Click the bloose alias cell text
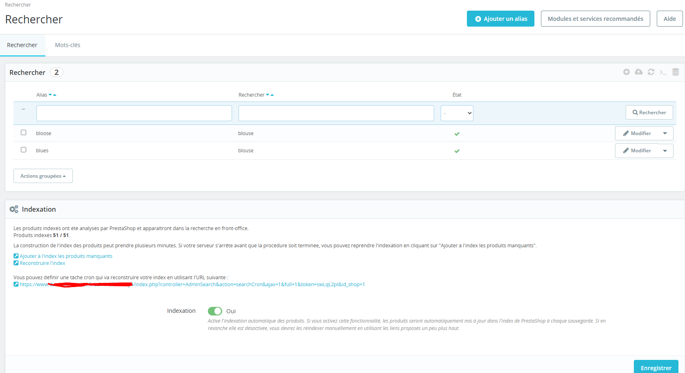The width and height of the screenshot is (685, 373). click(43, 133)
